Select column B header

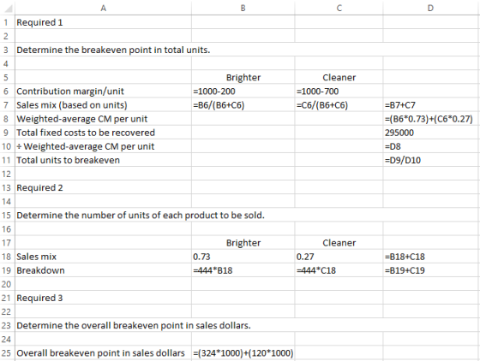coord(243,9)
